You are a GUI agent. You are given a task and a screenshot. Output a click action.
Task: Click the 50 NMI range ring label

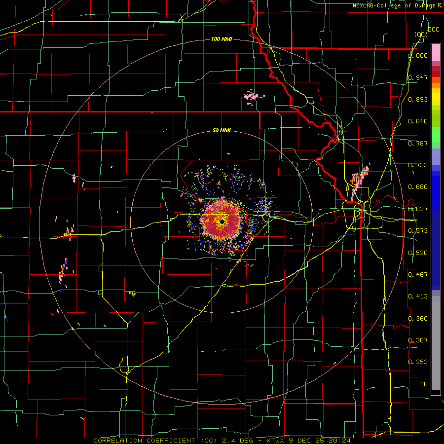click(222, 130)
